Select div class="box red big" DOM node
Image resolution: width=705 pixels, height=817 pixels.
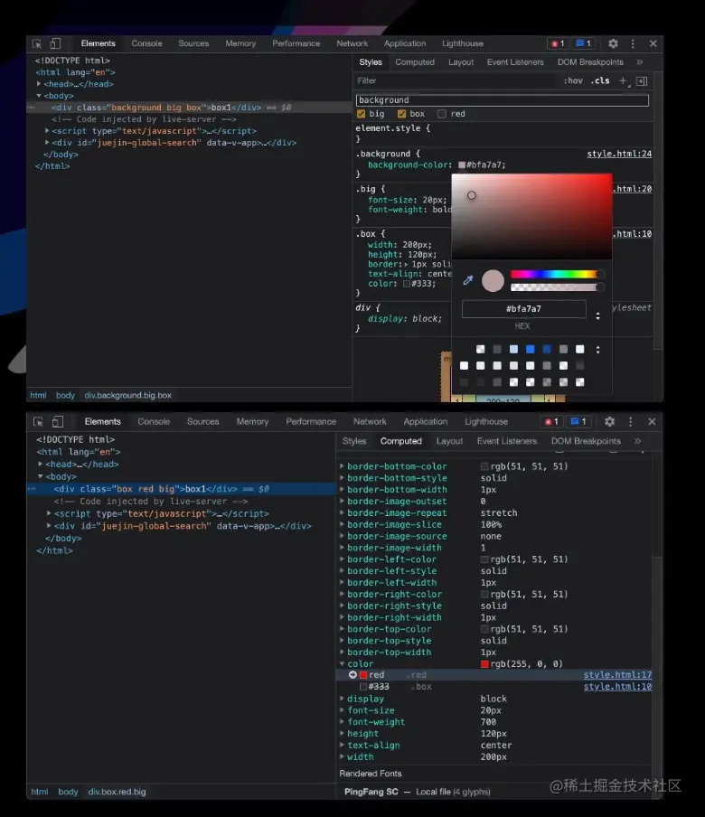click(x=182, y=489)
